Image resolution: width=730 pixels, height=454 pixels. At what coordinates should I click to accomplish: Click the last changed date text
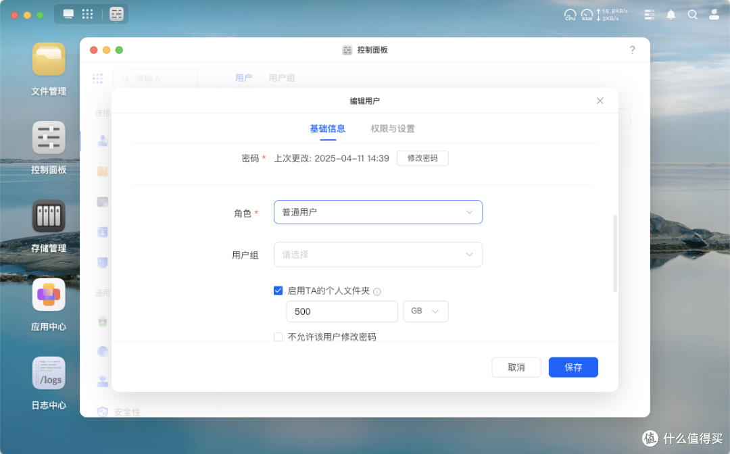pos(331,158)
